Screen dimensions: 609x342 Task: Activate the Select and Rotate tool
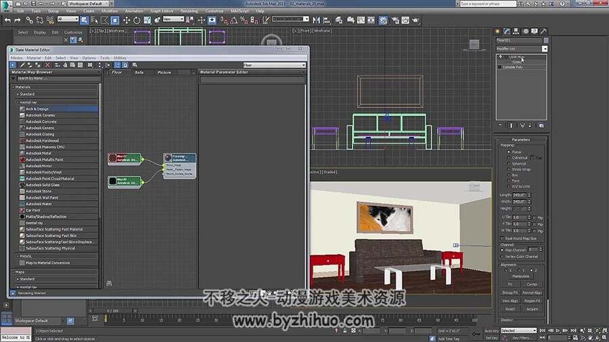(137, 20)
